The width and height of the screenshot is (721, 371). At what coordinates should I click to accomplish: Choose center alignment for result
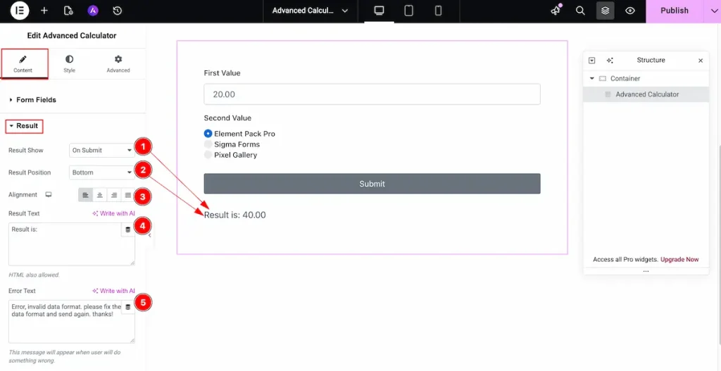99,196
